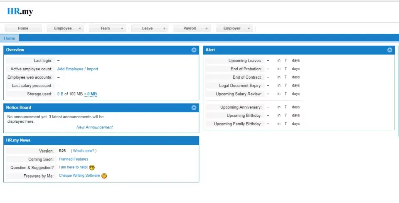Click the orange cheque software icon
Screen dimensions: 399x203
click(104, 176)
